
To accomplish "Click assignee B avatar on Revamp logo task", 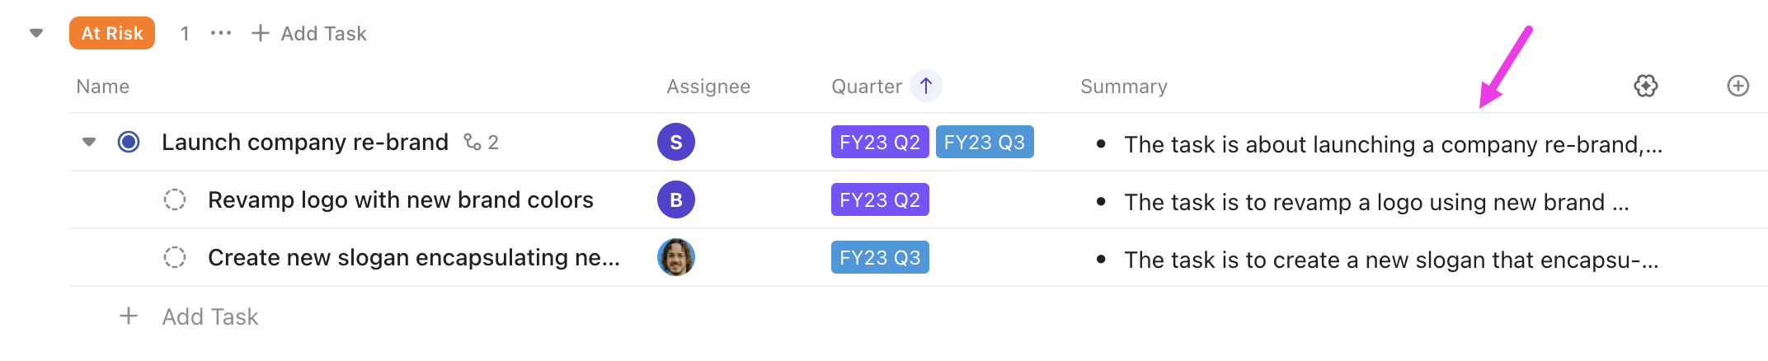I will tap(675, 199).
